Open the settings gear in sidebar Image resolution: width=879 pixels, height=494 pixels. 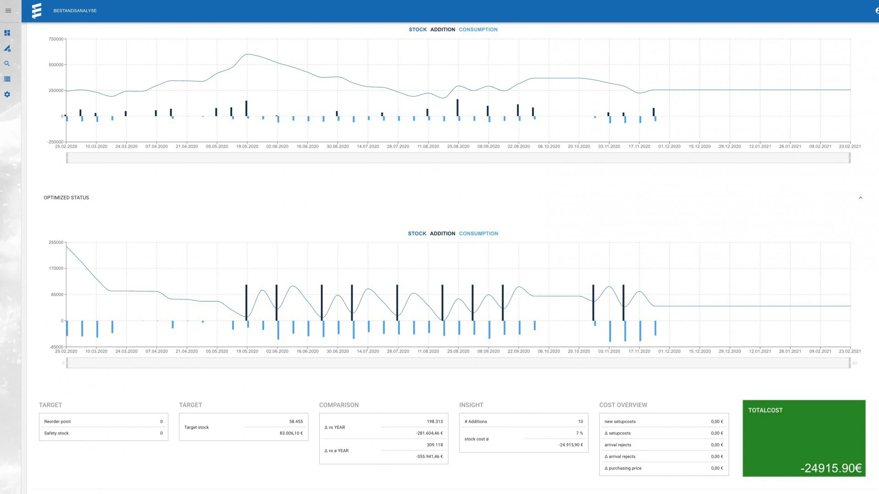click(x=7, y=94)
